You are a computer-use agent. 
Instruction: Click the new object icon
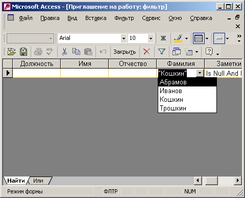188,52
